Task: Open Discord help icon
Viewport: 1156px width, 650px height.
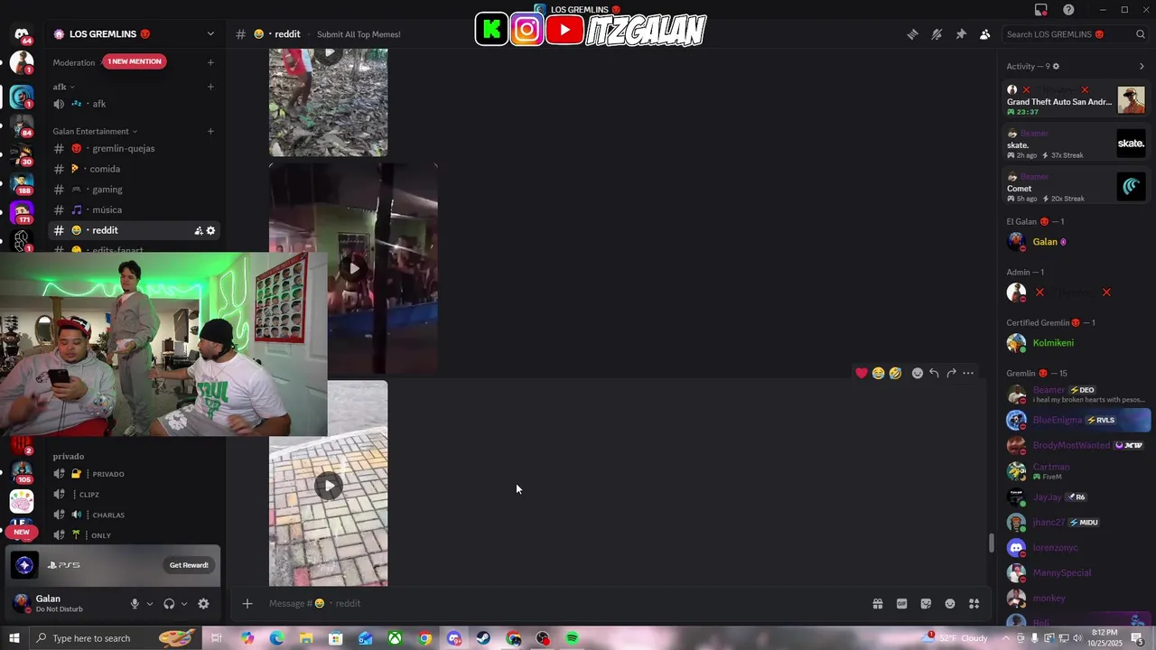Action: (x=1068, y=10)
